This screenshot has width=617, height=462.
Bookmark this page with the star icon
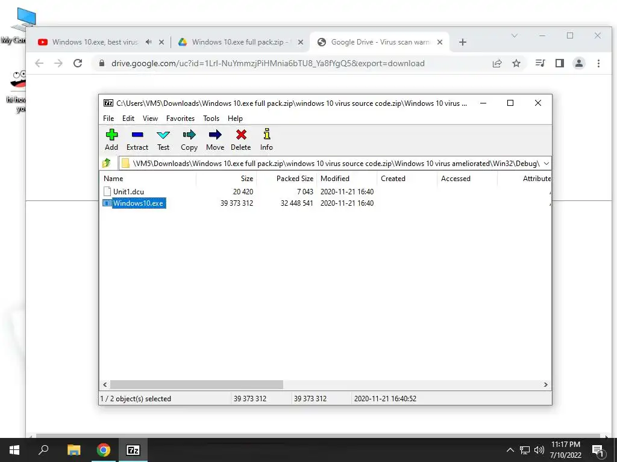coord(516,63)
